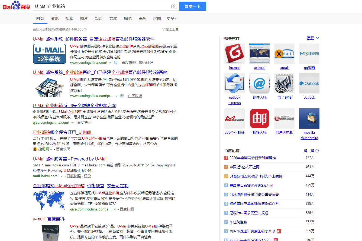
Task: Open hot topic 李佳琦道歉
Action: point(238,222)
